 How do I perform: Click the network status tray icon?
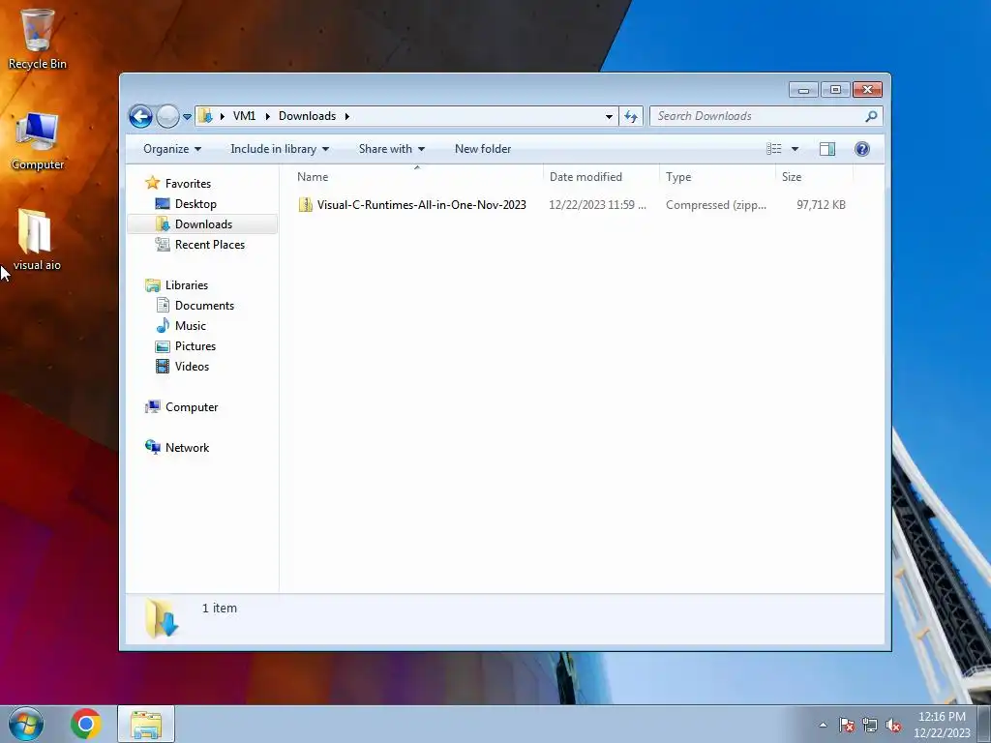click(x=870, y=725)
